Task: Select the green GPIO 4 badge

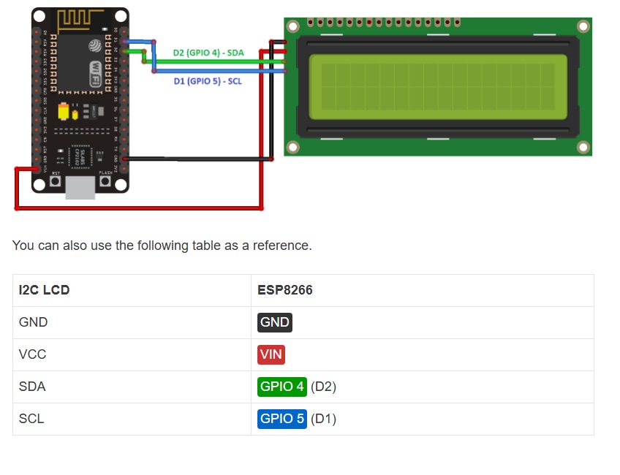Action: pos(281,387)
